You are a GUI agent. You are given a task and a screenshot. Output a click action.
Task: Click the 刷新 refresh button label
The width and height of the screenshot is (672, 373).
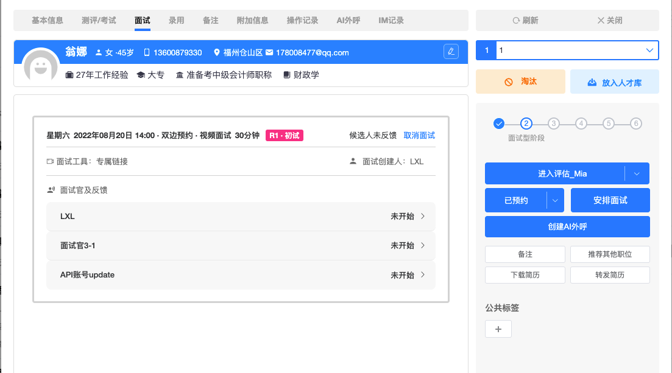(x=530, y=21)
